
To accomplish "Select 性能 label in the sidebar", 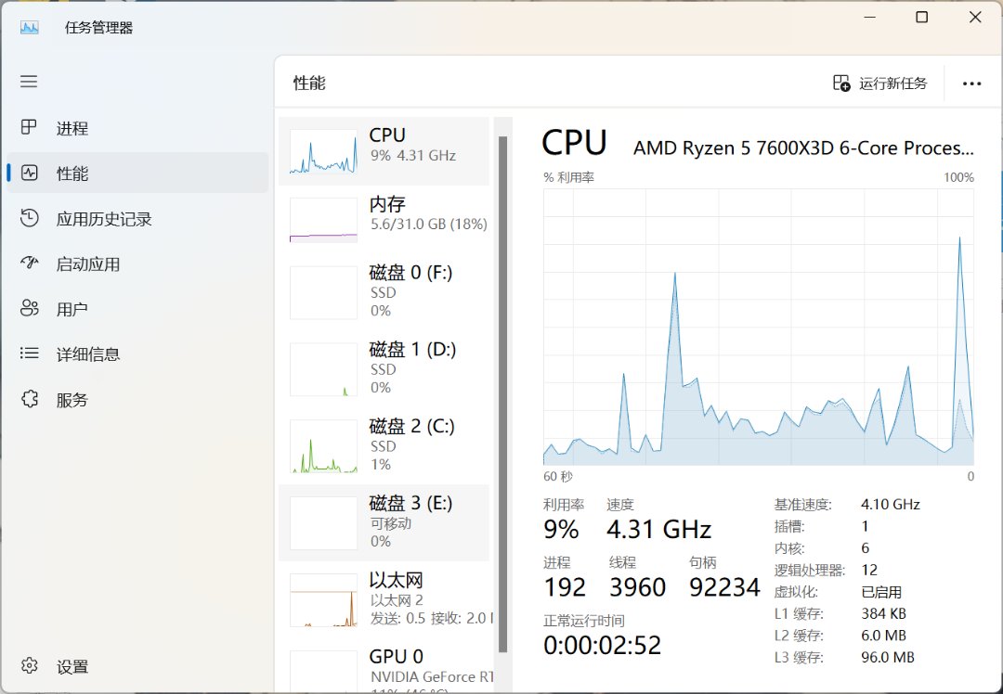I will (72, 173).
